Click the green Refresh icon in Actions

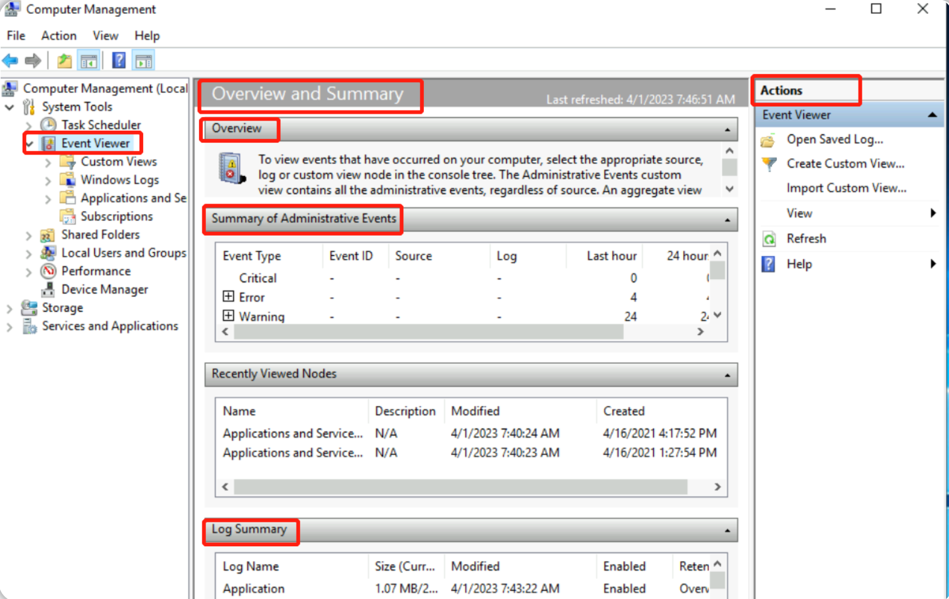coord(769,239)
